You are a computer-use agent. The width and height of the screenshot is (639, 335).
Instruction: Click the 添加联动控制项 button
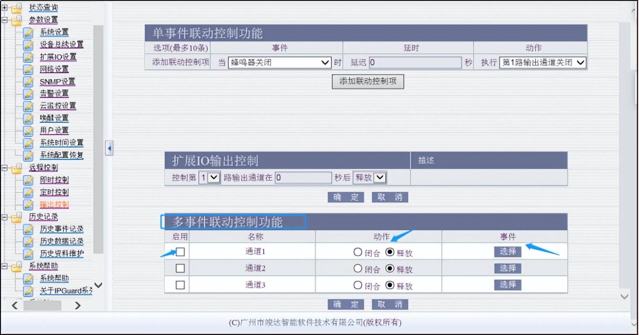pyautogui.click(x=368, y=81)
